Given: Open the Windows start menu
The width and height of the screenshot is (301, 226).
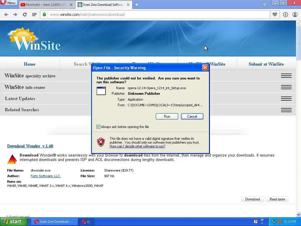Looking at the screenshot, I should pyautogui.click(x=14, y=222).
